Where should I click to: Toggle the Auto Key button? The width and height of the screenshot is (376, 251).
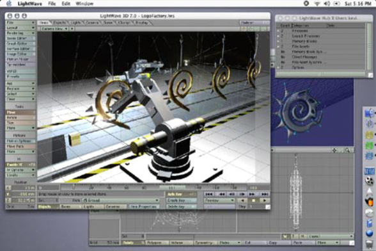click(182, 194)
